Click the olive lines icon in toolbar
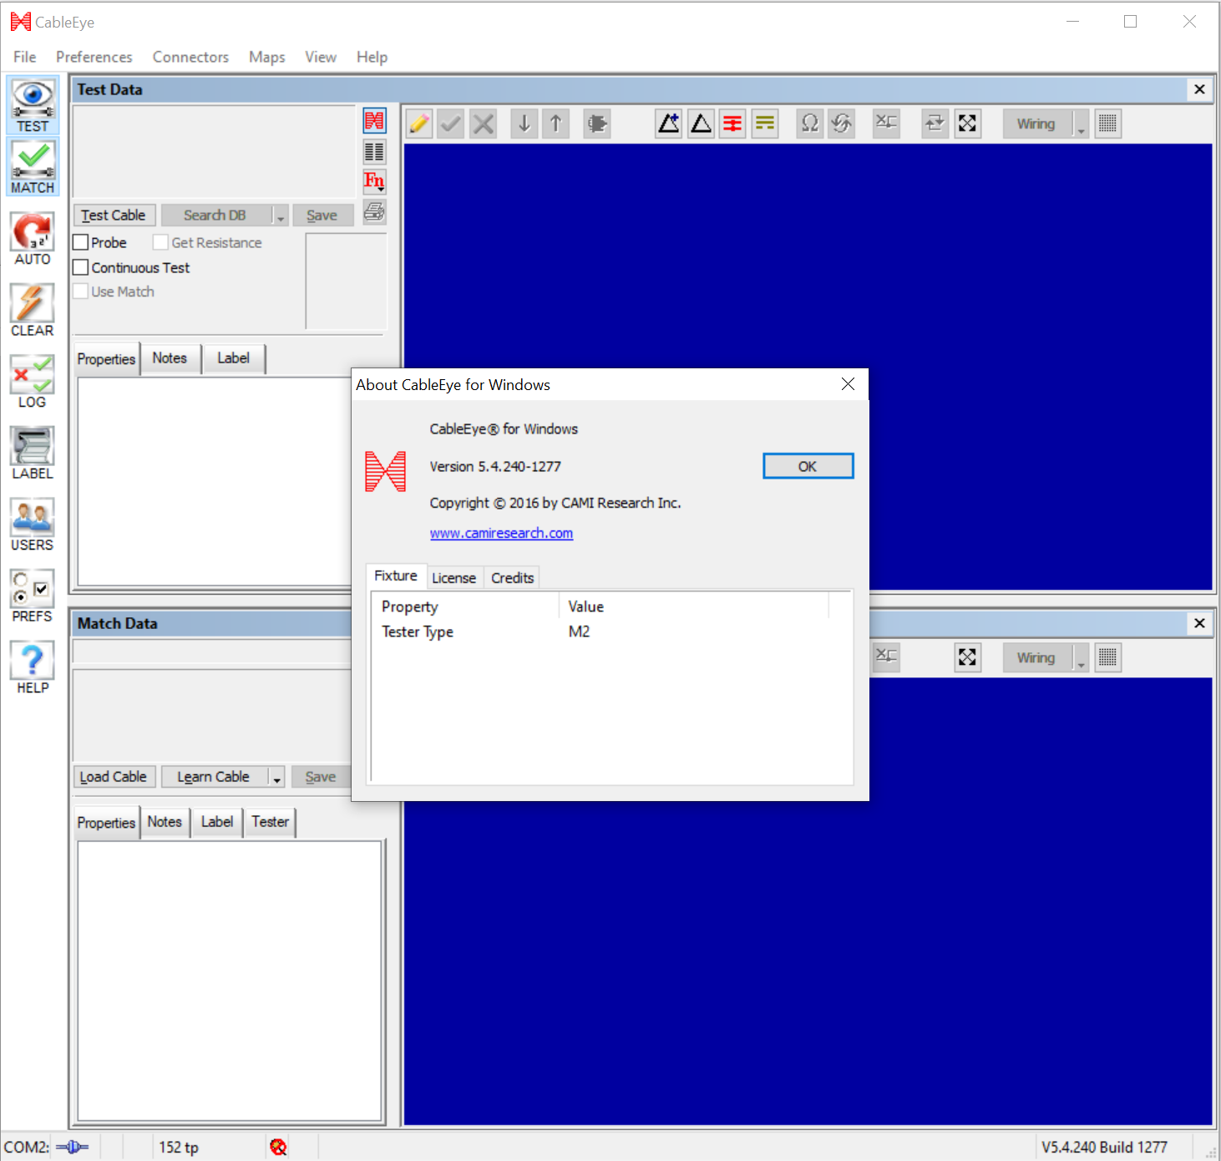 (x=765, y=124)
